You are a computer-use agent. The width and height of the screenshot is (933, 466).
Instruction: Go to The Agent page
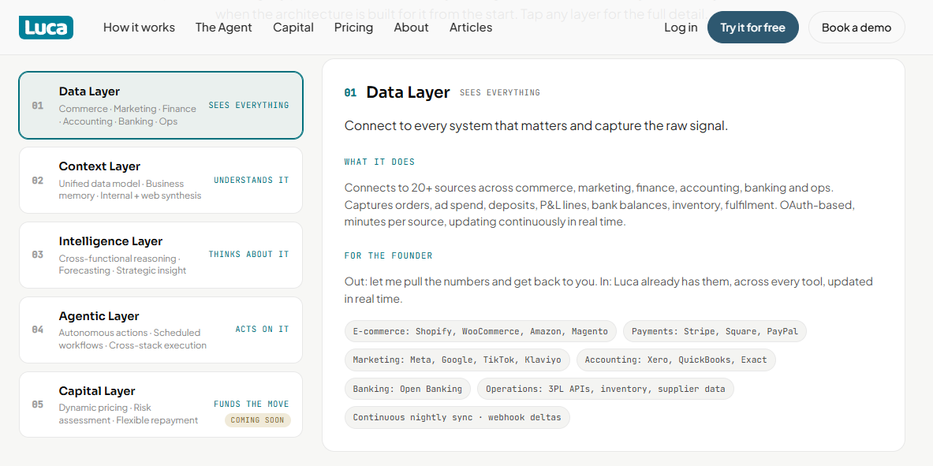point(224,28)
